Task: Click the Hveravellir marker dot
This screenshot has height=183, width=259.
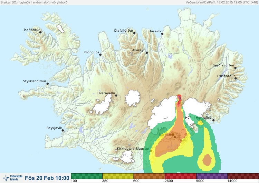Action: 116,95
